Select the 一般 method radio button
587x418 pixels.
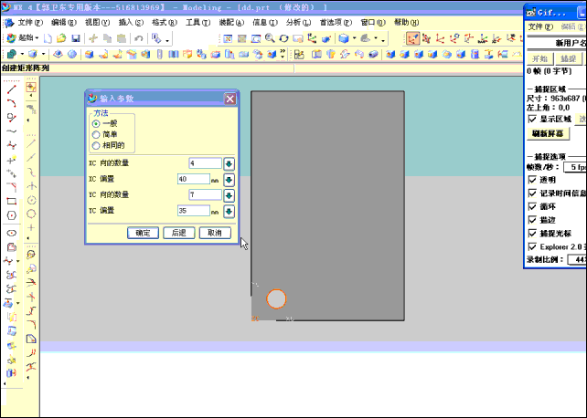pyautogui.click(x=96, y=123)
